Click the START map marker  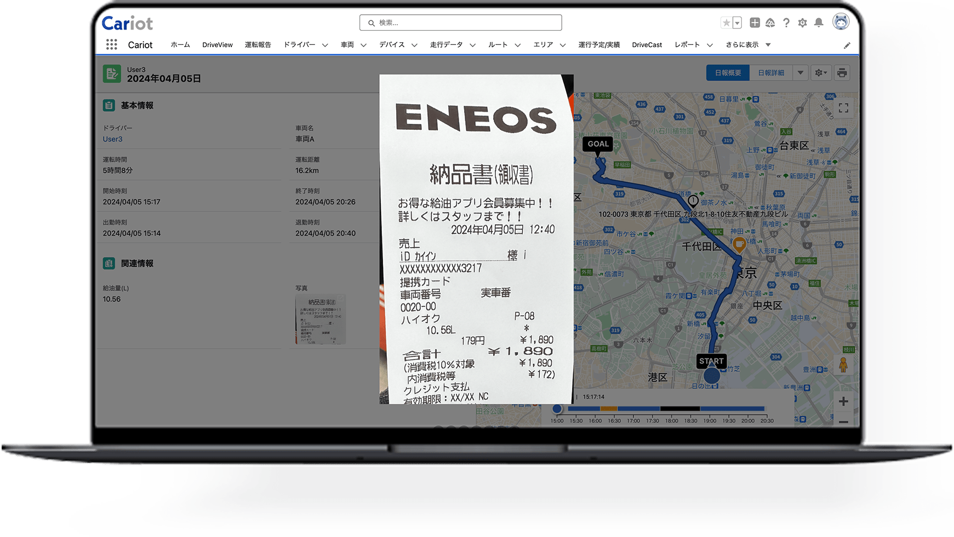point(711,362)
